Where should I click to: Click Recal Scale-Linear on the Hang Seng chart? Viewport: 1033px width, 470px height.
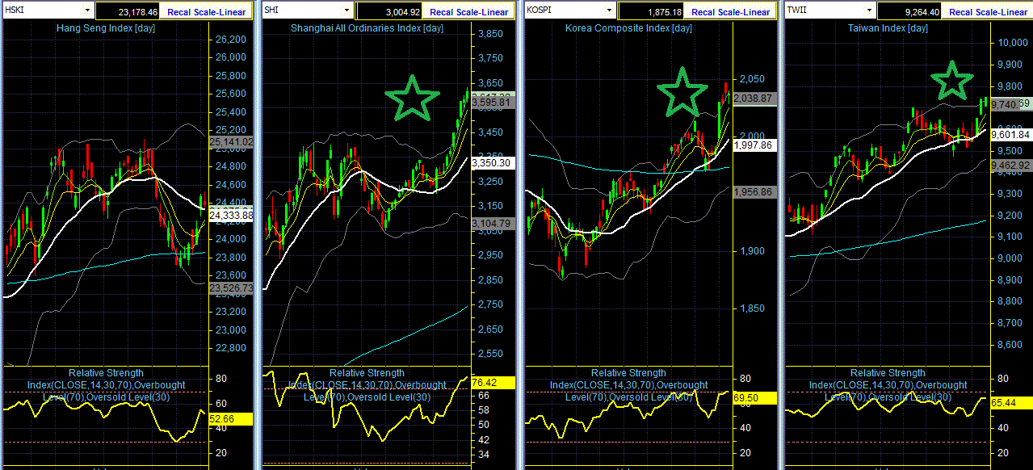(207, 11)
